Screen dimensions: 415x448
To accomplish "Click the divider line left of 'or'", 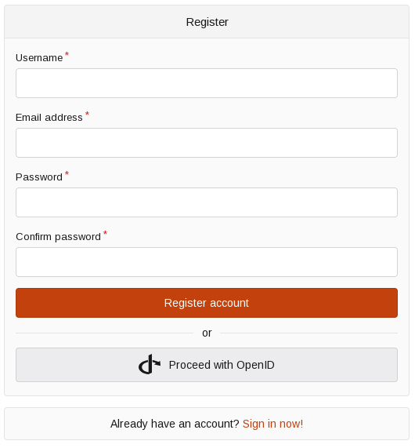I will (x=104, y=333).
